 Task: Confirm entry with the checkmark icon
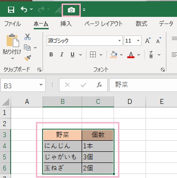point(83,85)
